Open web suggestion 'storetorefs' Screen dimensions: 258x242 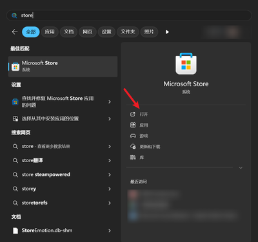click(x=63, y=203)
